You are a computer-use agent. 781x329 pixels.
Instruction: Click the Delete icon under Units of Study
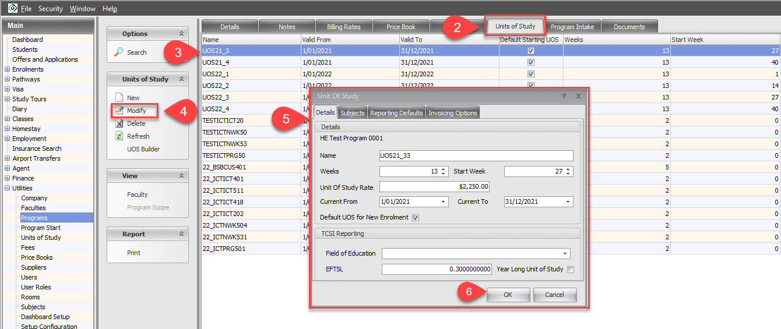(x=119, y=123)
